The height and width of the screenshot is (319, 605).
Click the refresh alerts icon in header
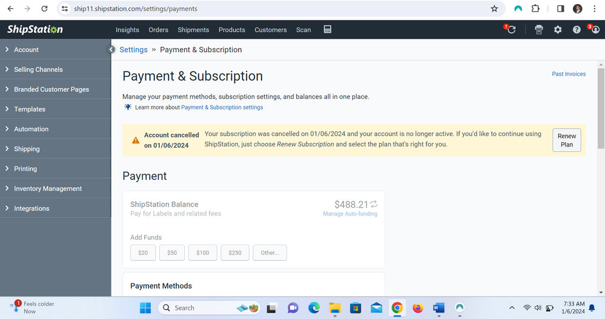point(511,30)
